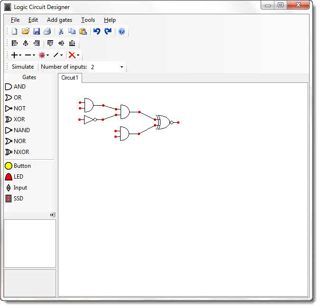Open the Help menu
Image resolution: width=320 pixels, height=308 pixels.
[110, 20]
